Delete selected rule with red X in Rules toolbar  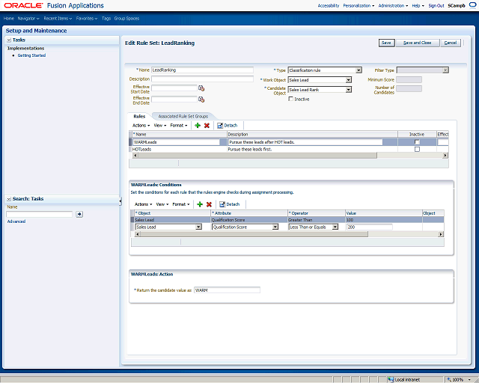[207, 126]
